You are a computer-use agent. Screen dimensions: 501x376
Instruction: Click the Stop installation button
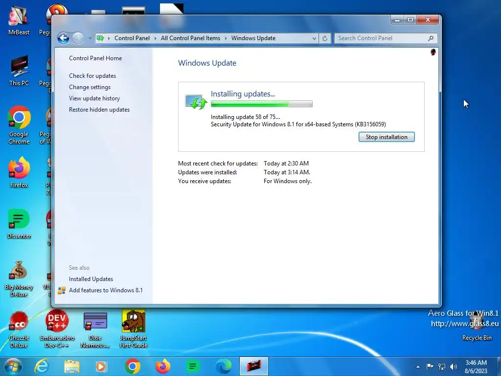(x=387, y=137)
